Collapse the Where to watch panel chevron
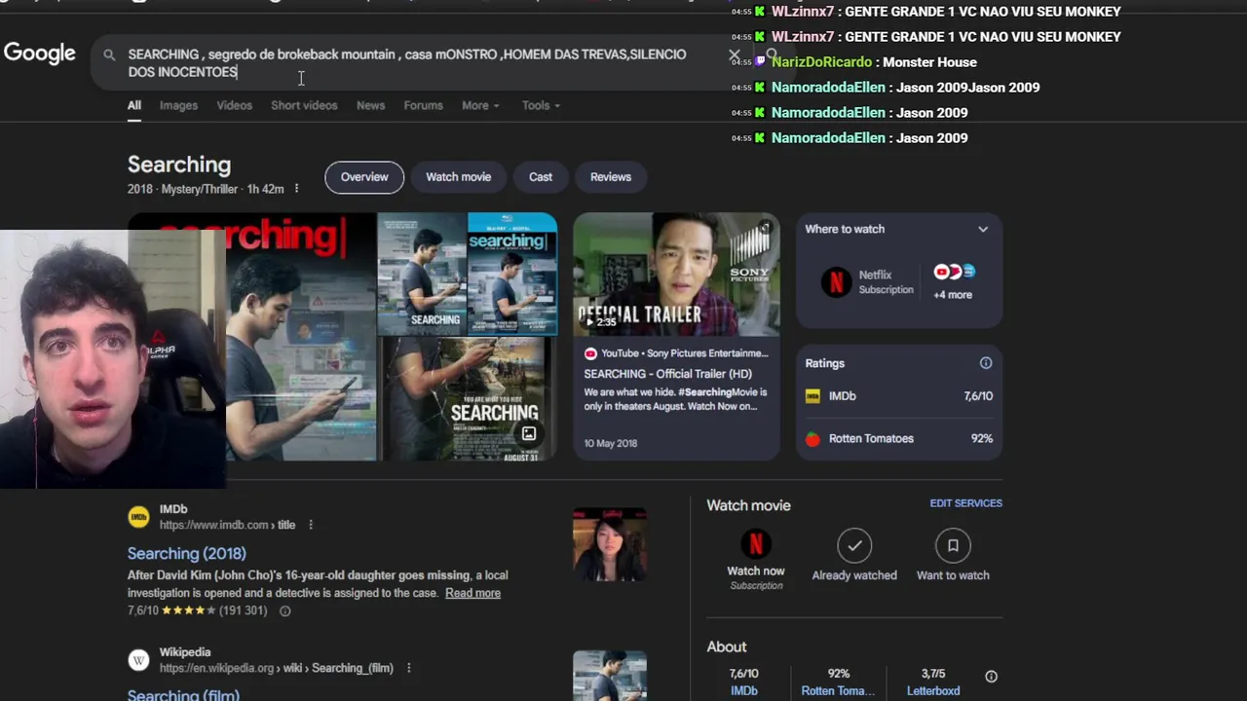Image resolution: width=1247 pixels, height=701 pixels. (x=983, y=230)
